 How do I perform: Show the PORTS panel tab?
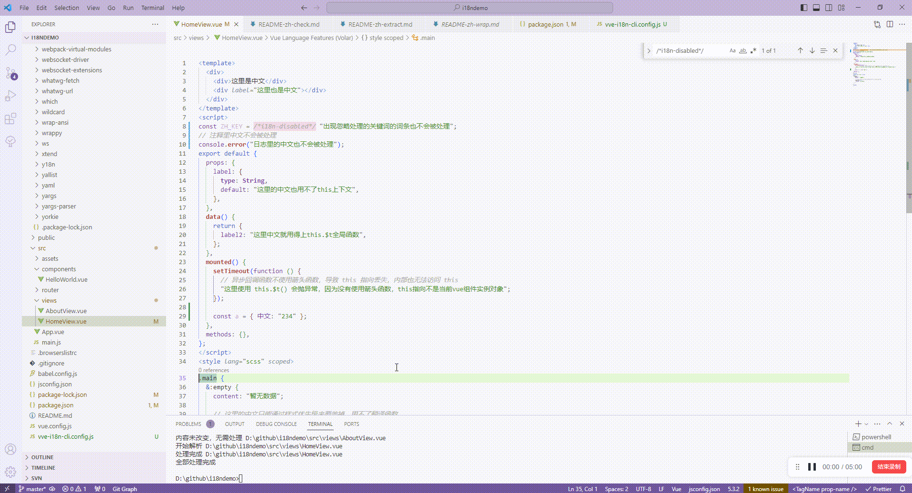point(351,424)
